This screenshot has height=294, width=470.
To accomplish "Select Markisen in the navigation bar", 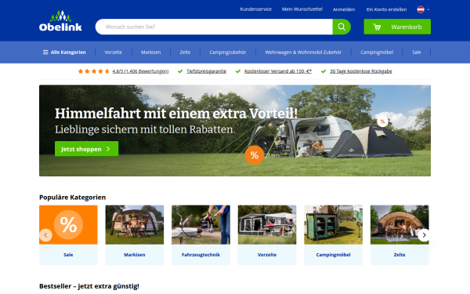I will click(x=150, y=53).
